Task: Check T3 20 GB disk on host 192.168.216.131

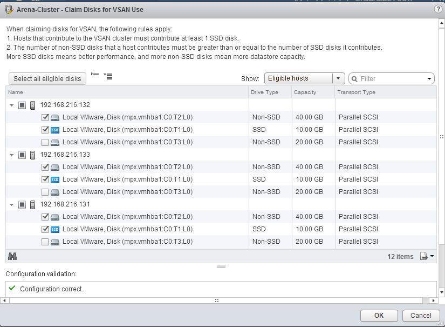Action: (45, 242)
